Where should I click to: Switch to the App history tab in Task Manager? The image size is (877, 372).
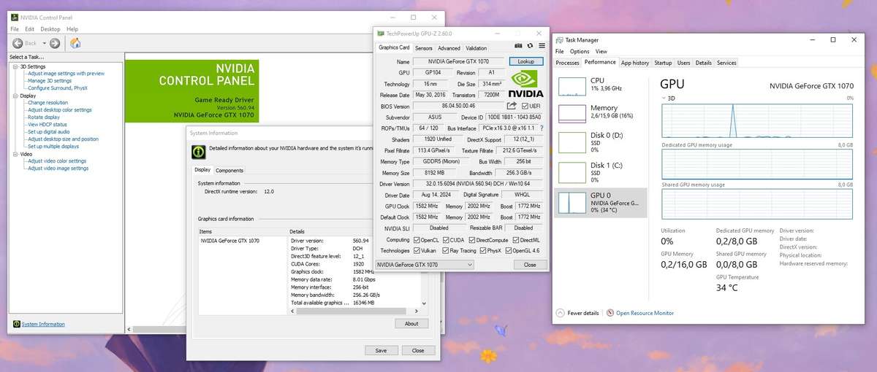pyautogui.click(x=635, y=63)
